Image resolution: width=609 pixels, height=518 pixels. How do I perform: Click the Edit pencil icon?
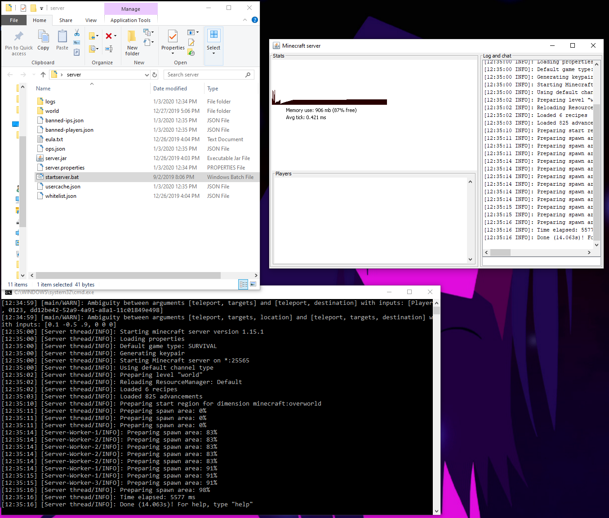[191, 43]
